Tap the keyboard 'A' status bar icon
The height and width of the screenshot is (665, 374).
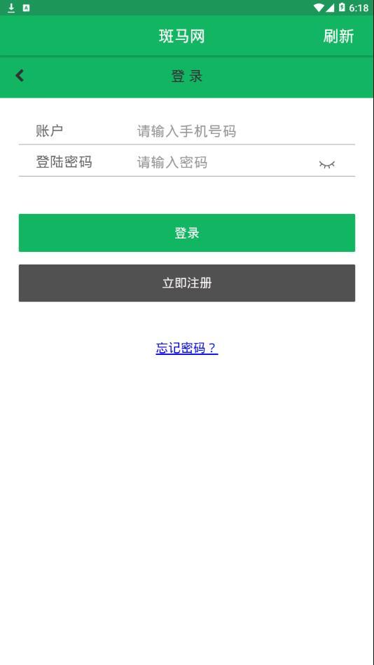pos(26,8)
